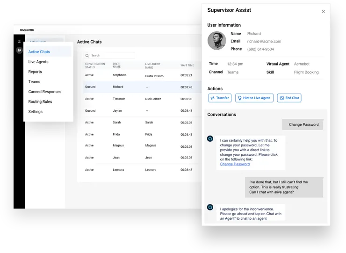Open Active Chats menu item
This screenshot has height=253, width=346.
(39, 52)
